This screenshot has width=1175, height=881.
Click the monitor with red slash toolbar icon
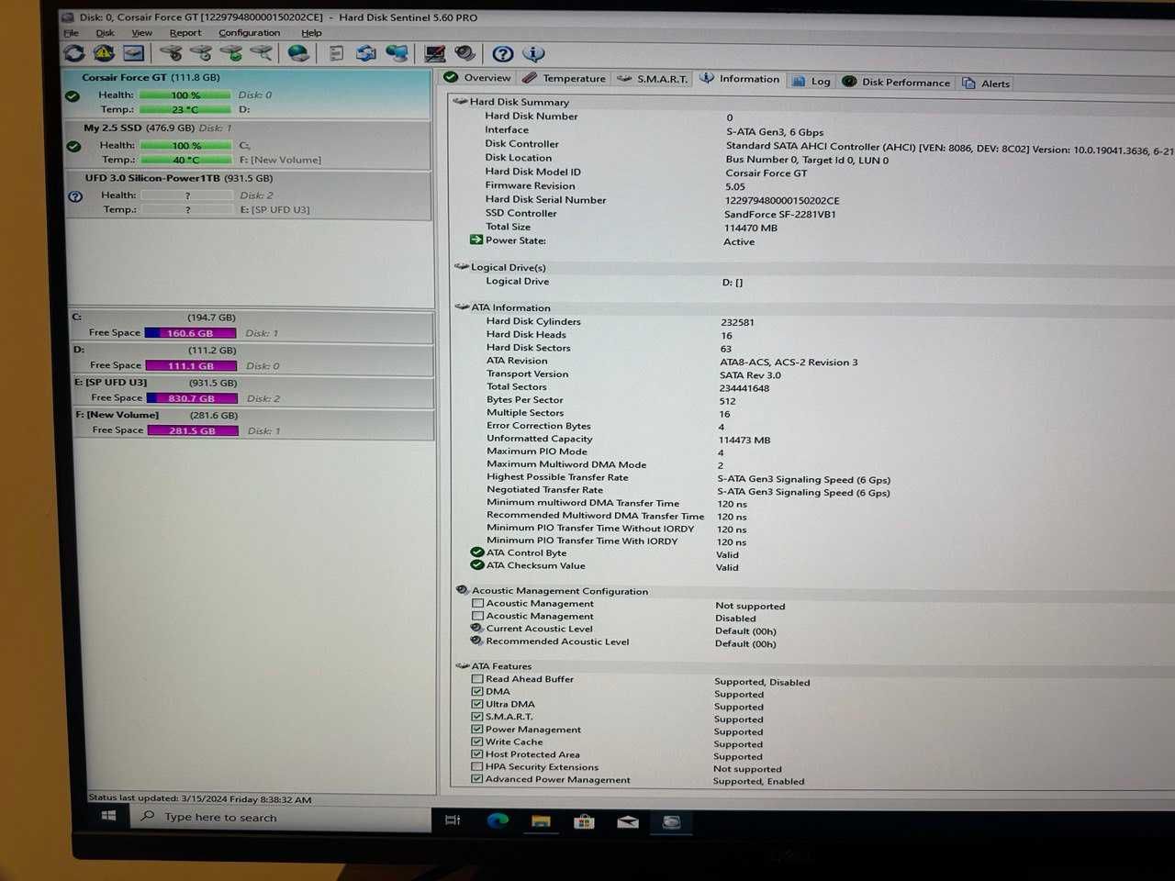pos(434,54)
